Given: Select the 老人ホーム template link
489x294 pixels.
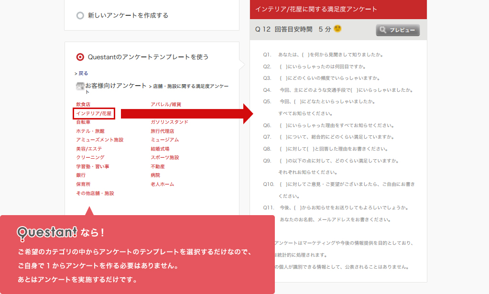Looking at the screenshot, I should (x=163, y=184).
